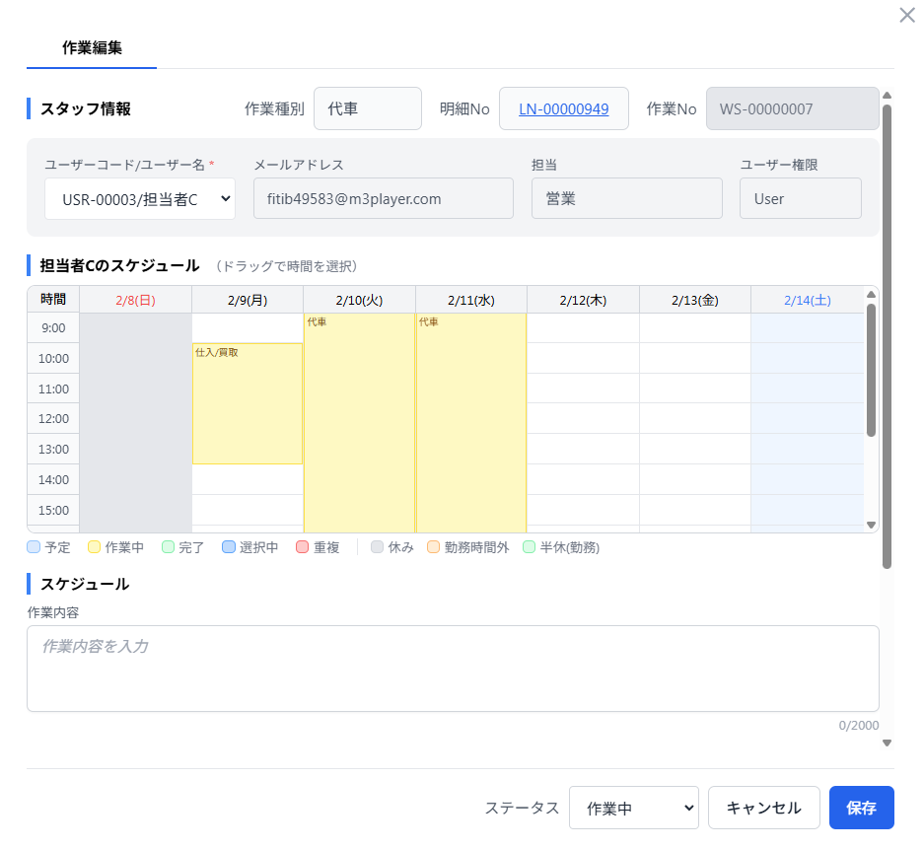The height and width of the screenshot is (849, 924).
Task: Click into the 作業内容 text area
Action: [453, 668]
